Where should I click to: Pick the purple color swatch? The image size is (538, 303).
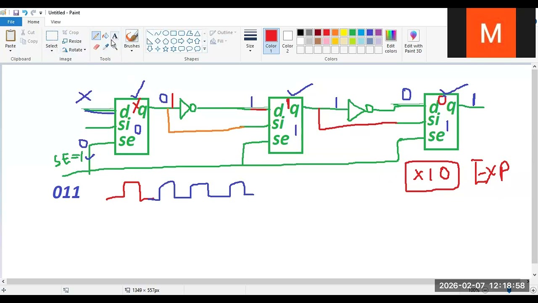379,32
